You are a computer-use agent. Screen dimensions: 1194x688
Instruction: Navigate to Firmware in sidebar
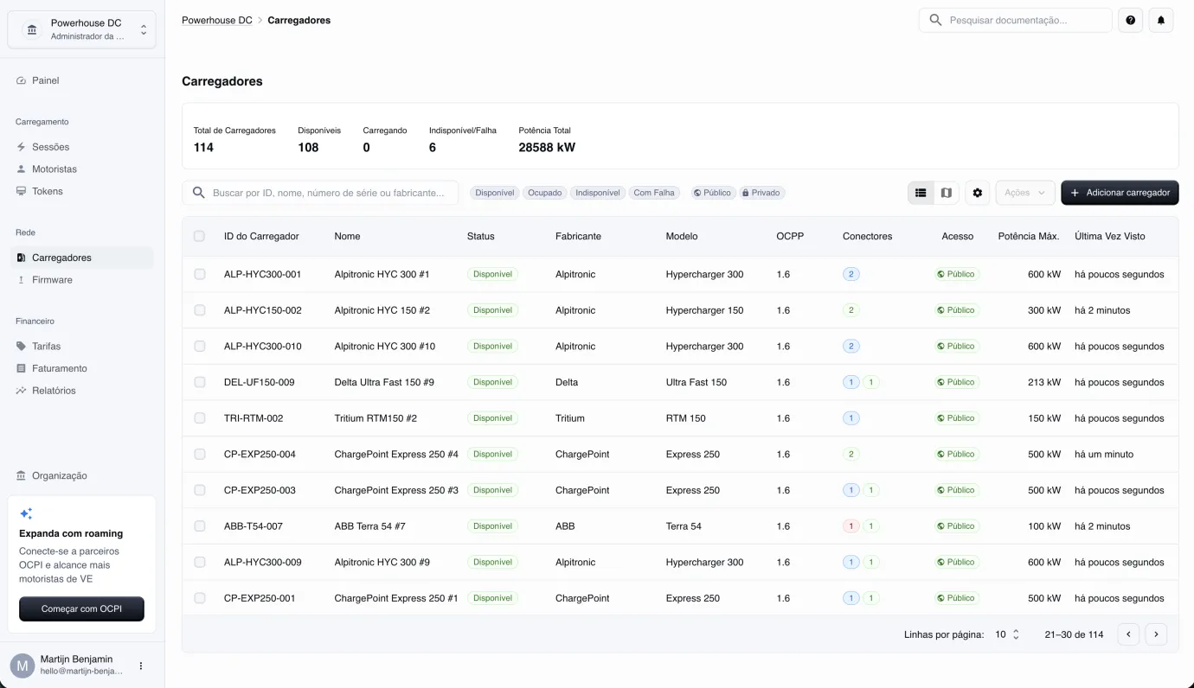52,280
